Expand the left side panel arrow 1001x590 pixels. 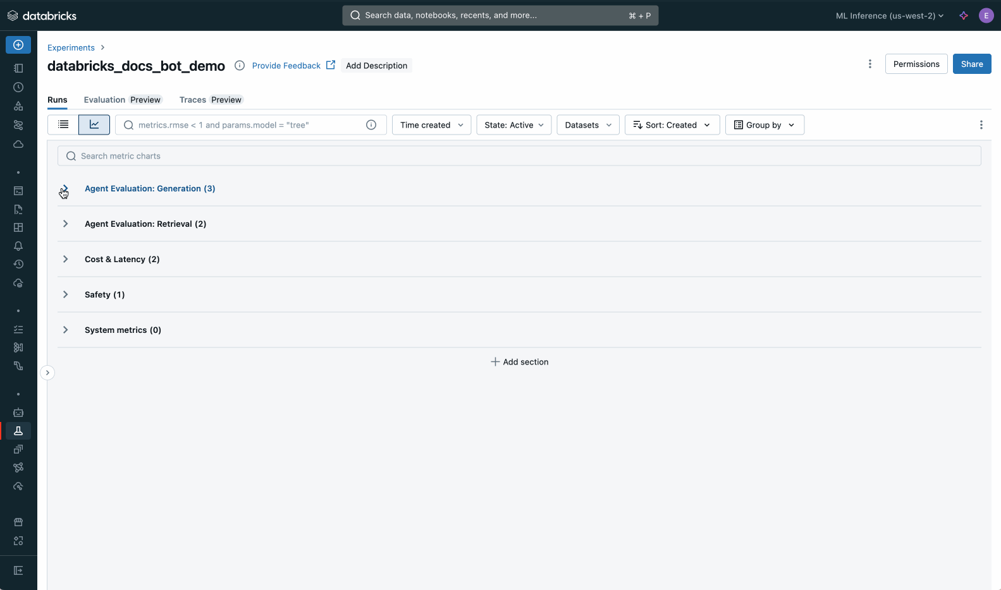47,373
